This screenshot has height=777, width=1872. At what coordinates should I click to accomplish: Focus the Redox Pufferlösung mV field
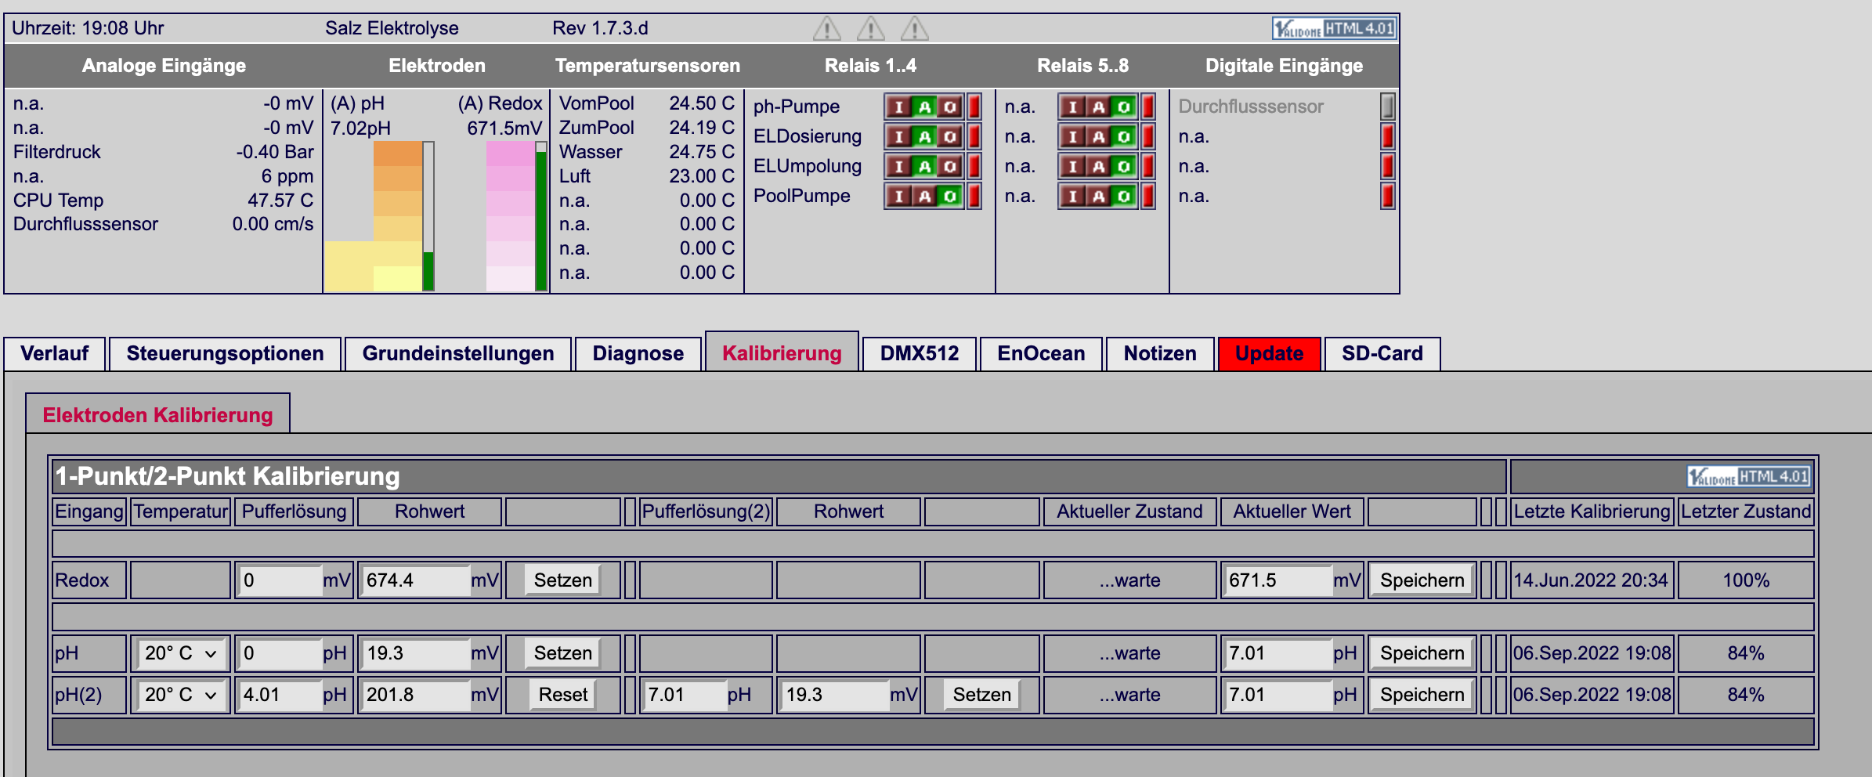280,580
